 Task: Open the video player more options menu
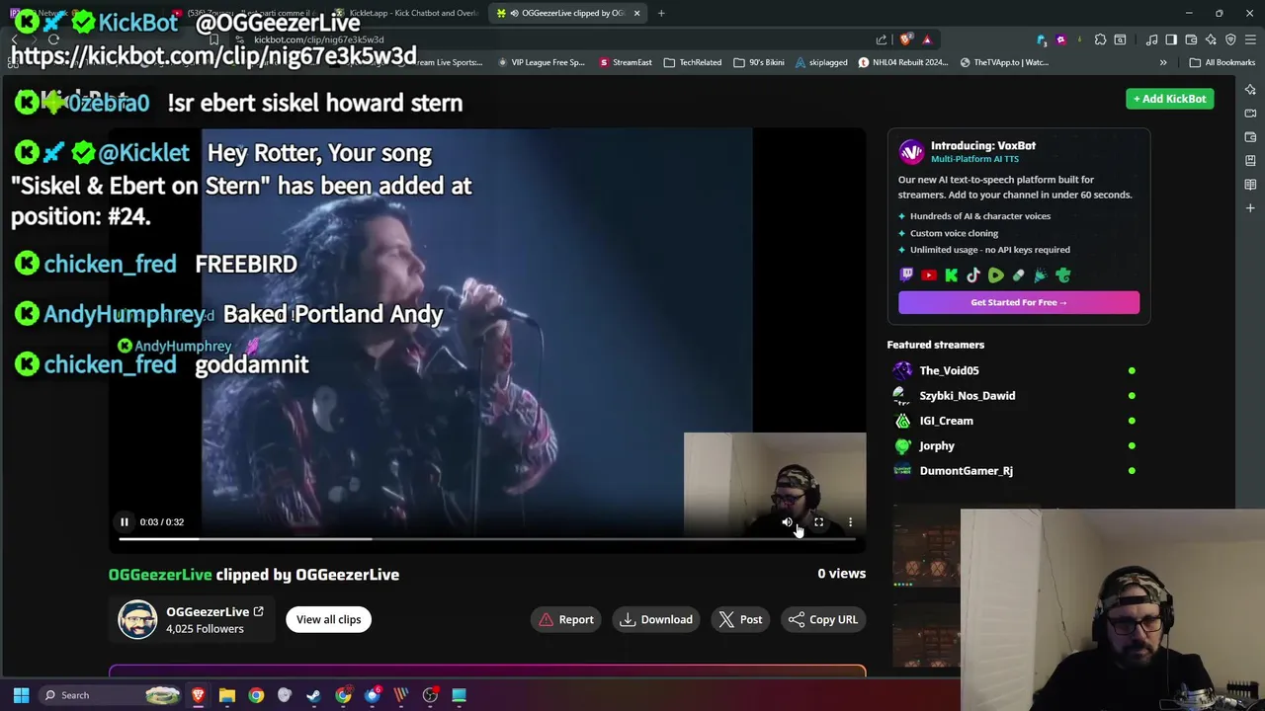tap(850, 521)
